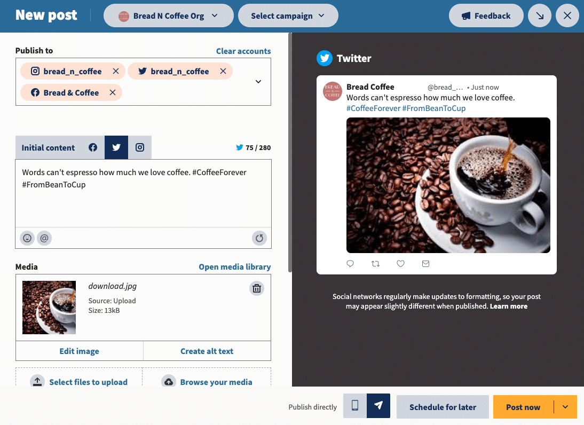This screenshot has width=584, height=425.
Task: Switch to the Twitter content tab
Action: click(116, 147)
